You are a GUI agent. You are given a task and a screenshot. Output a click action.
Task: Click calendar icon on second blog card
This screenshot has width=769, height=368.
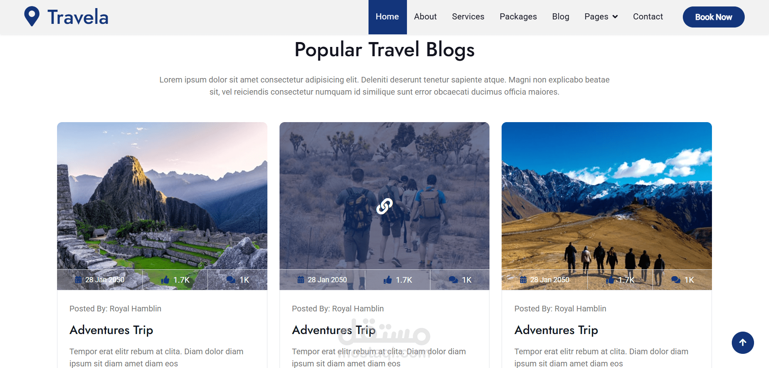(x=301, y=280)
